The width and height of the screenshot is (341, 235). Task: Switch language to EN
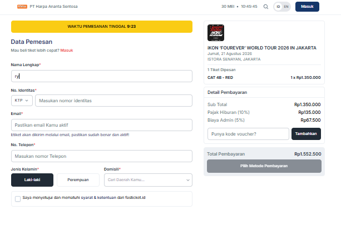coord(286,7)
